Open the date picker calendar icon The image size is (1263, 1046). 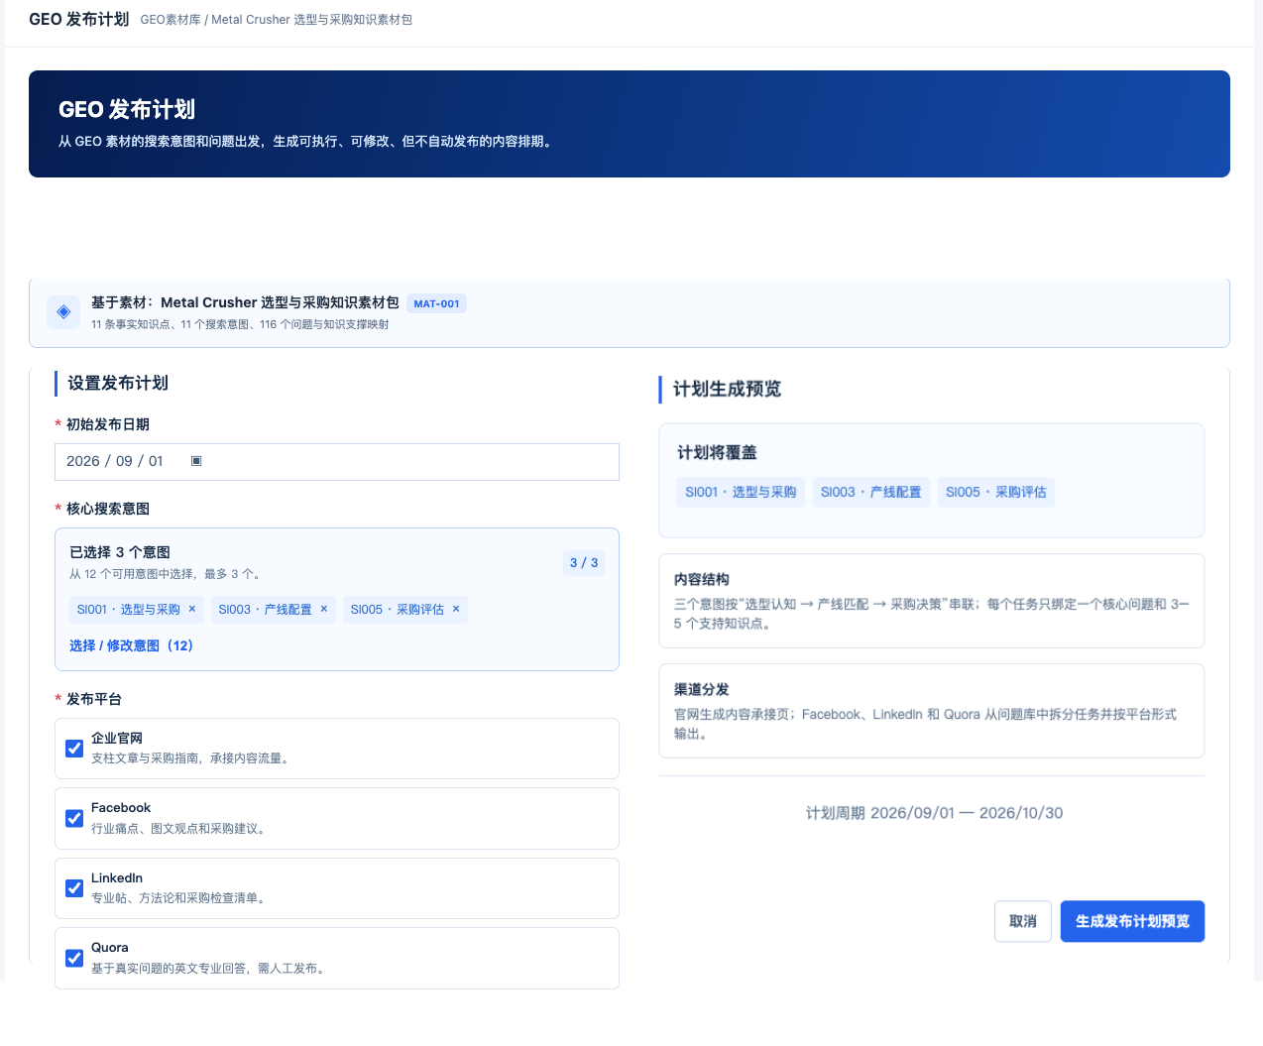coord(196,461)
